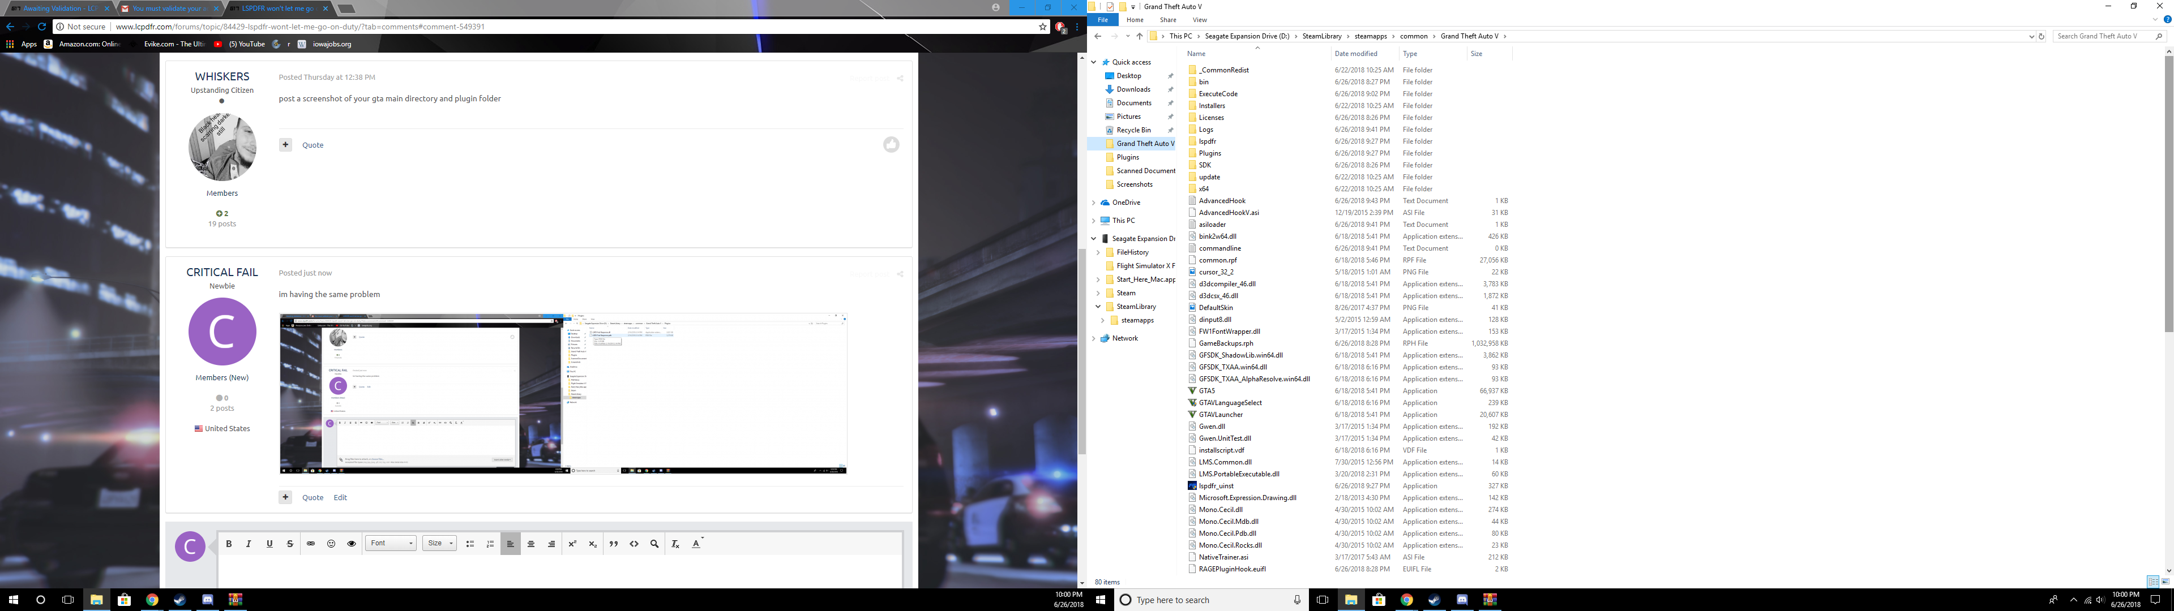Insert a bulleted list
The height and width of the screenshot is (611, 2174).
point(470,544)
